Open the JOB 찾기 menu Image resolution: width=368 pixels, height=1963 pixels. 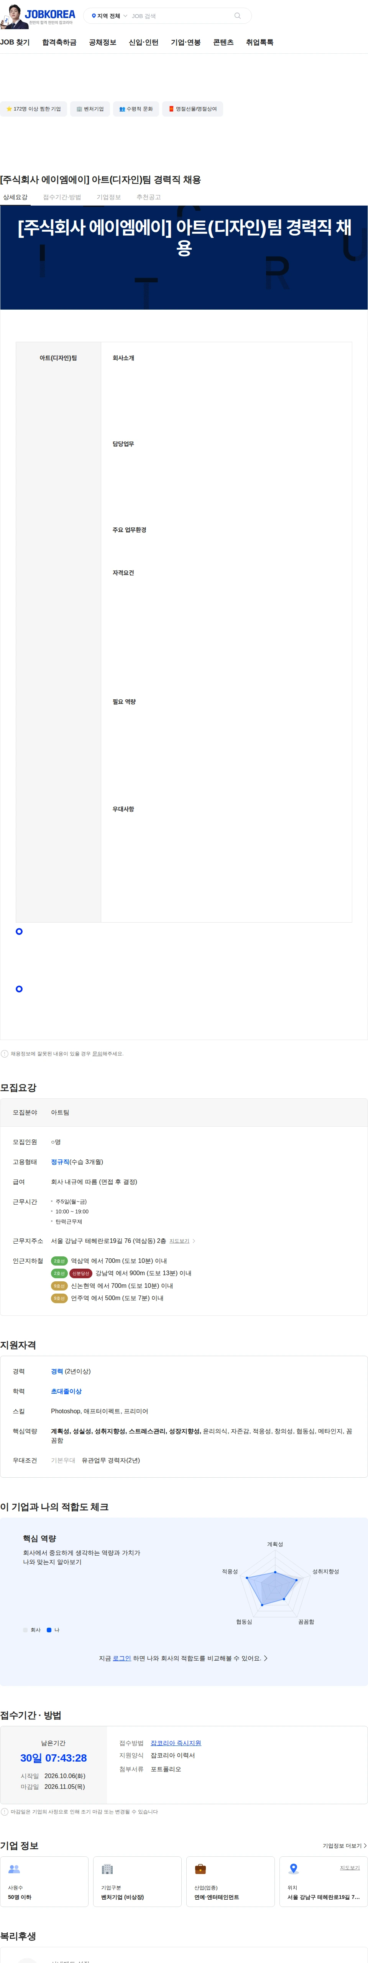click(x=15, y=43)
